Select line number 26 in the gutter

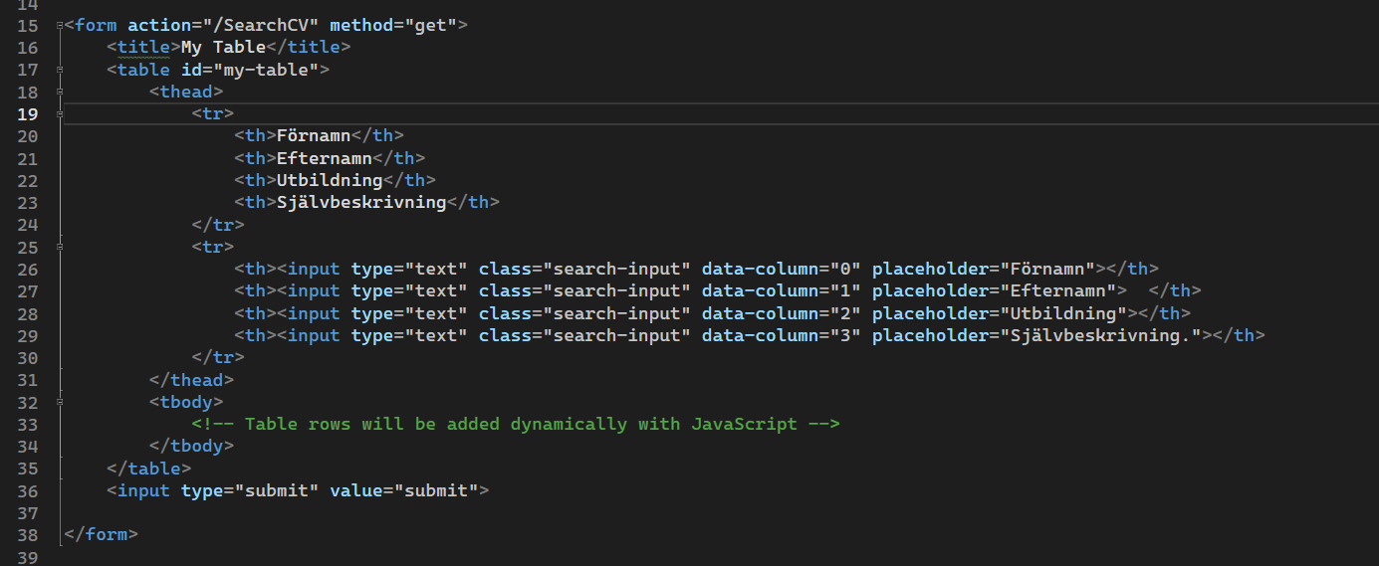tap(28, 269)
